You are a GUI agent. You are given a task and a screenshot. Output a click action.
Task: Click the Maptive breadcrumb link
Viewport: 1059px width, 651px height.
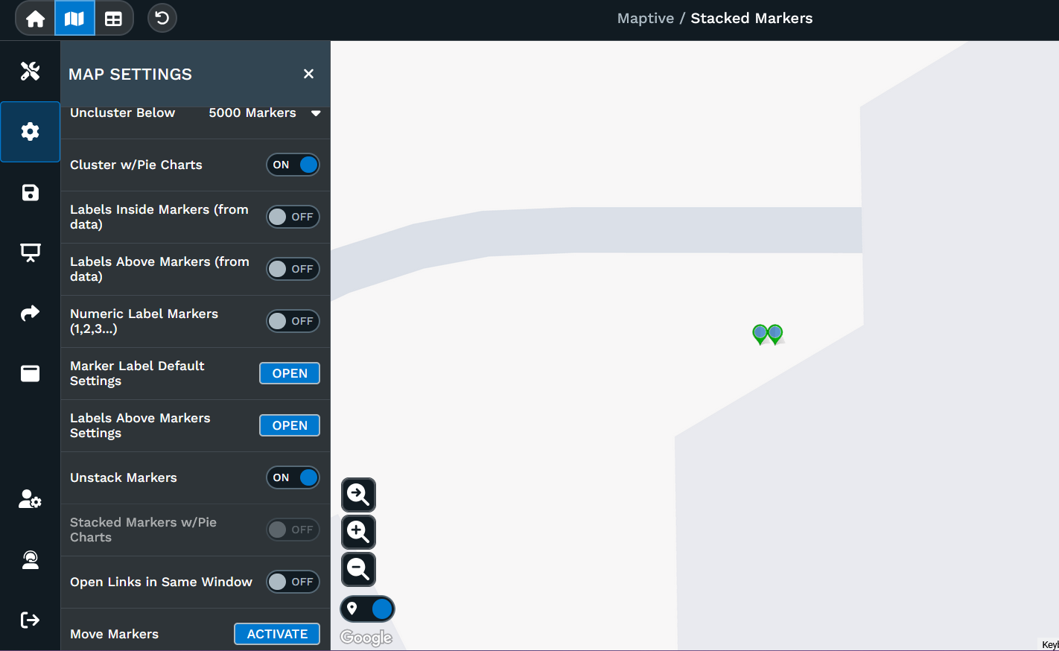click(x=646, y=18)
